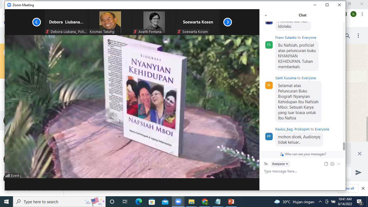Open the Windows notification center
The height and width of the screenshot is (207, 368).
[x=360, y=202]
